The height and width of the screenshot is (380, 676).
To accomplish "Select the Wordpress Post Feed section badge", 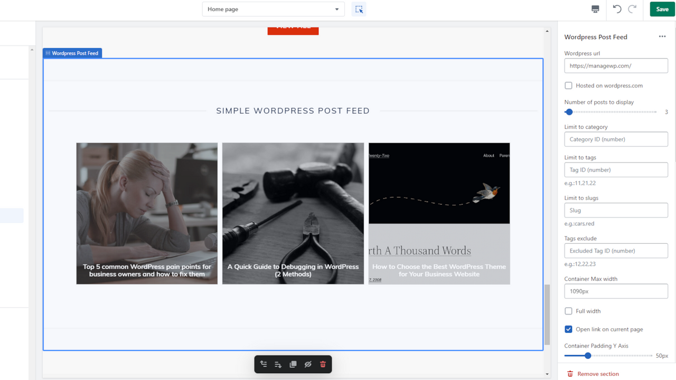I will [72, 53].
